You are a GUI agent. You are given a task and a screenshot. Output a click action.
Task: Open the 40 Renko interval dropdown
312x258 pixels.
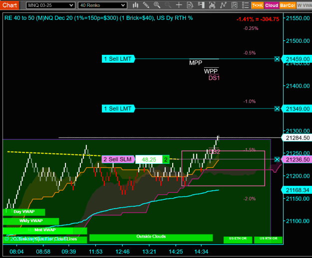pos(102,5)
